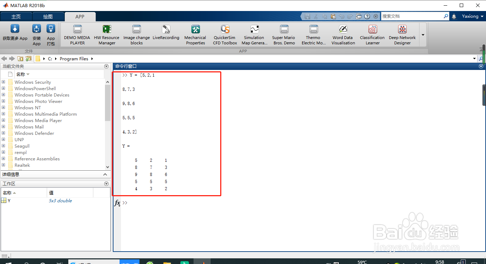Screen dimensions: 486x264
Task: Start the LiveRecording app
Action: click(x=166, y=33)
